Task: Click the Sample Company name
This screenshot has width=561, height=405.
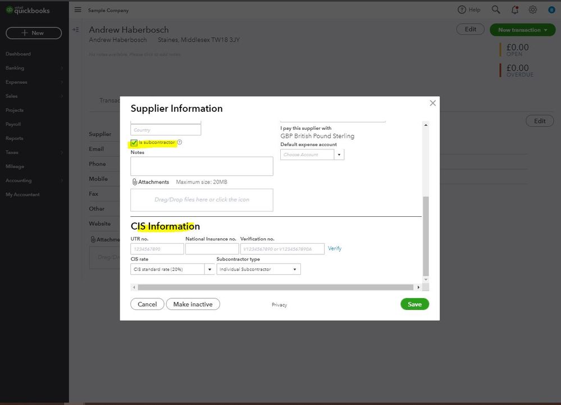Action: tap(108, 10)
